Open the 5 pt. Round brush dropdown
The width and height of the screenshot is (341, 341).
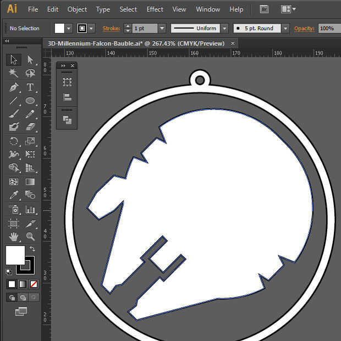(x=285, y=28)
